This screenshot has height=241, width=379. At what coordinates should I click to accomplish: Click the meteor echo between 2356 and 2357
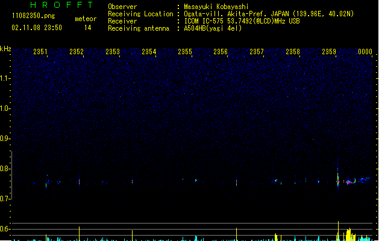[x=236, y=182]
